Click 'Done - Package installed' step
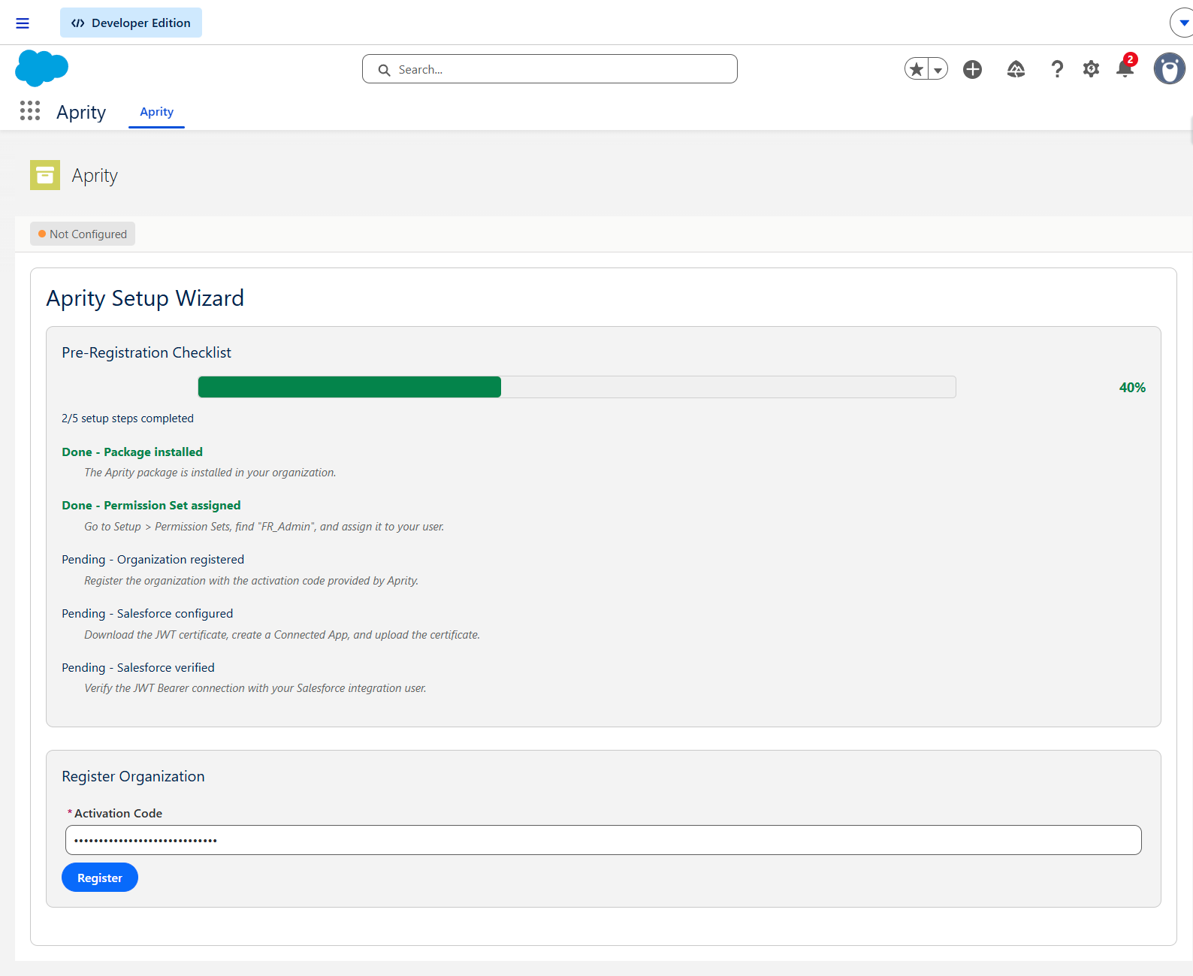This screenshot has height=976, width=1193. [x=132, y=452]
